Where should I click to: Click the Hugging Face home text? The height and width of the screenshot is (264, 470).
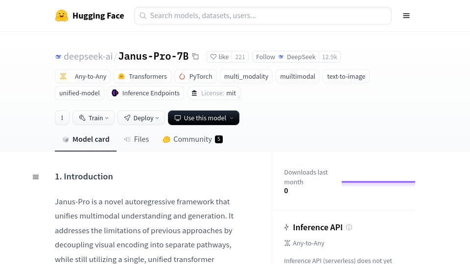click(x=98, y=16)
